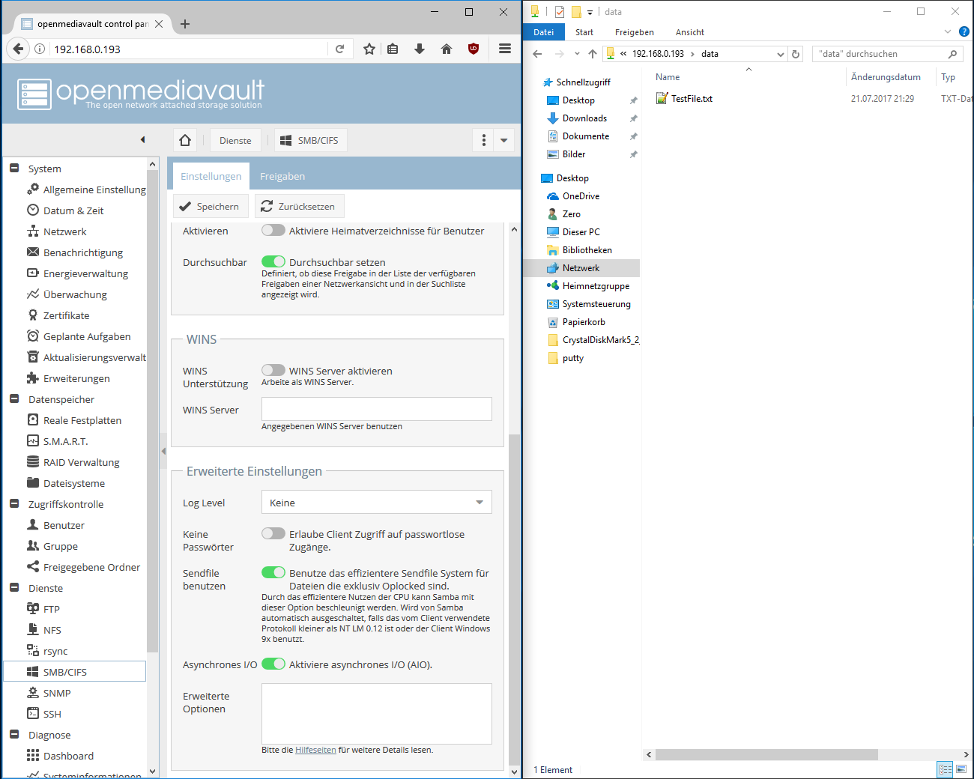Enable Heimatverzeichnisse für Benutzer toggle
This screenshot has width=974, height=779.
[273, 230]
